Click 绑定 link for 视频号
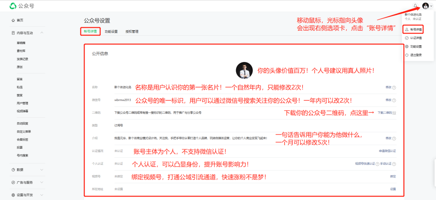Image resolution: width=436 pixels, height=200 pixels. coord(392,176)
